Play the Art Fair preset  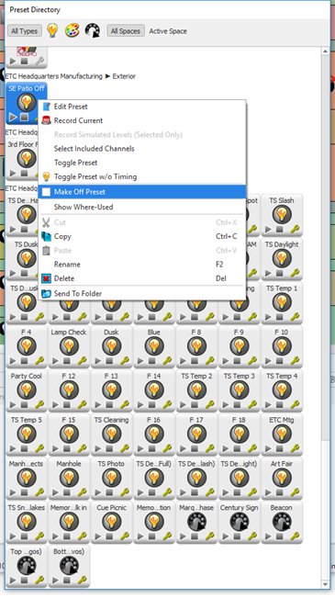pos(269,492)
